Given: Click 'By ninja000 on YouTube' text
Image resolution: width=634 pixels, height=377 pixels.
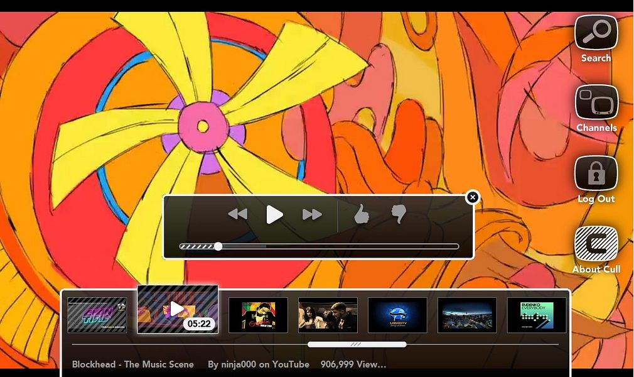Looking at the screenshot, I should click(259, 364).
